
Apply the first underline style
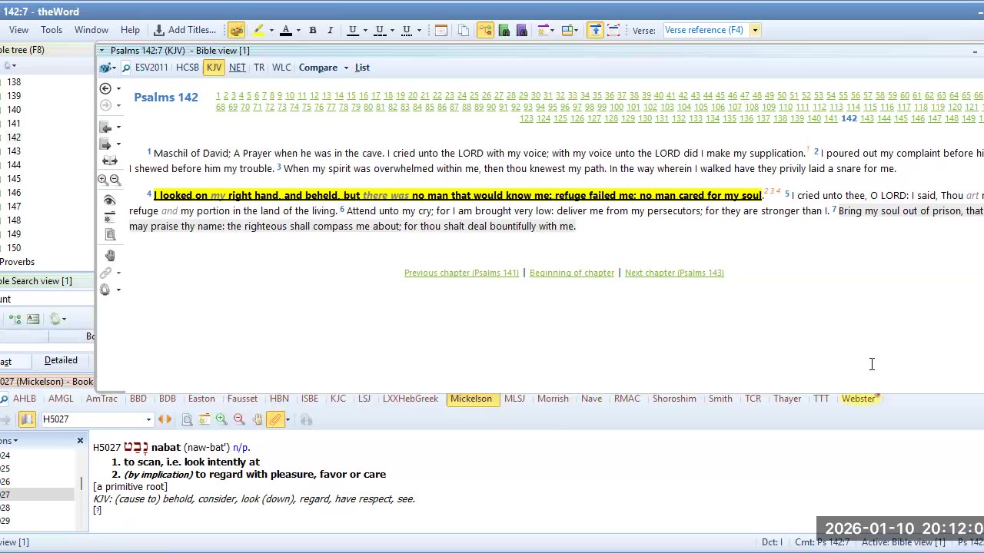click(x=353, y=30)
